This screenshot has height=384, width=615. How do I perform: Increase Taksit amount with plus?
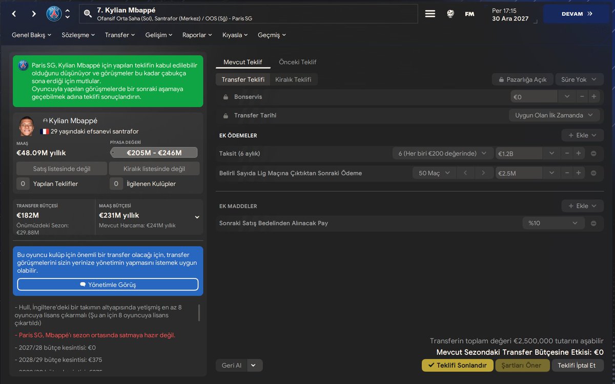(x=579, y=153)
